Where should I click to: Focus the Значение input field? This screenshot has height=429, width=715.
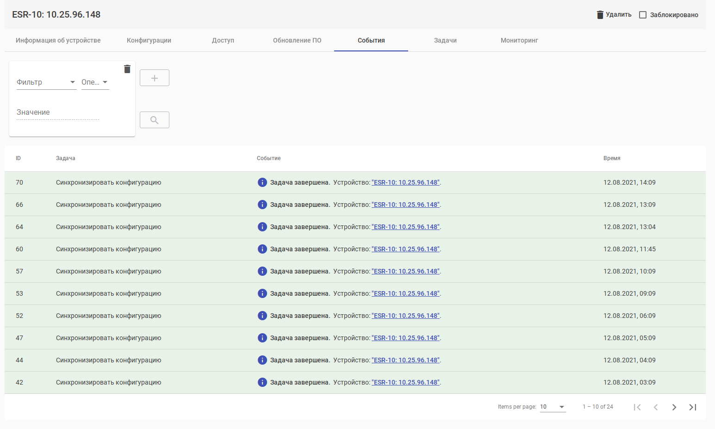point(58,112)
